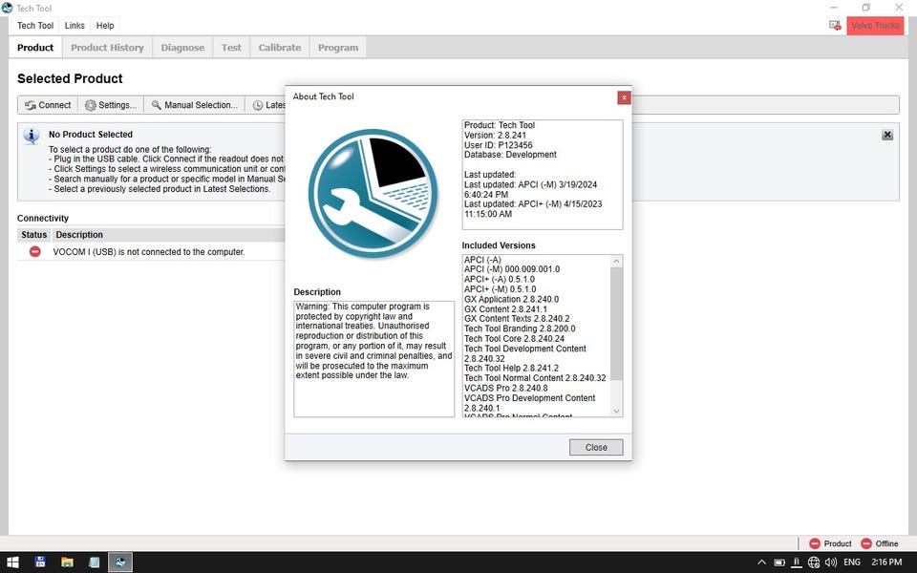This screenshot has width=917, height=573.
Task: Select 'GX Content 2.8.241.1' entry
Action: coord(505,308)
